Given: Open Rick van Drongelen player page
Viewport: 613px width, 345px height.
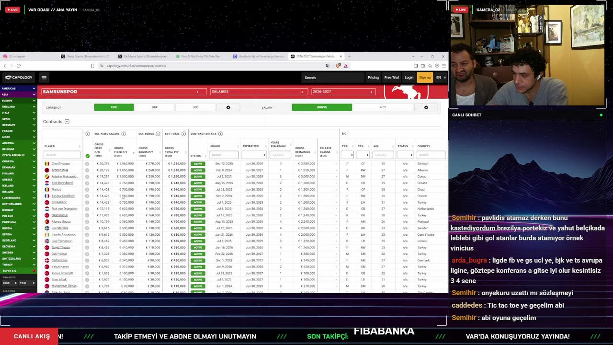Looking at the screenshot, I should click(x=64, y=209).
